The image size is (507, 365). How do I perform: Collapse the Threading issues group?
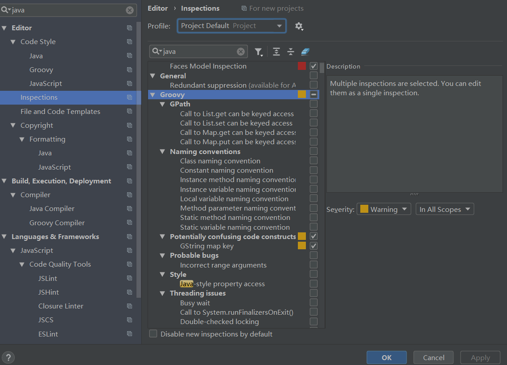pyautogui.click(x=162, y=293)
